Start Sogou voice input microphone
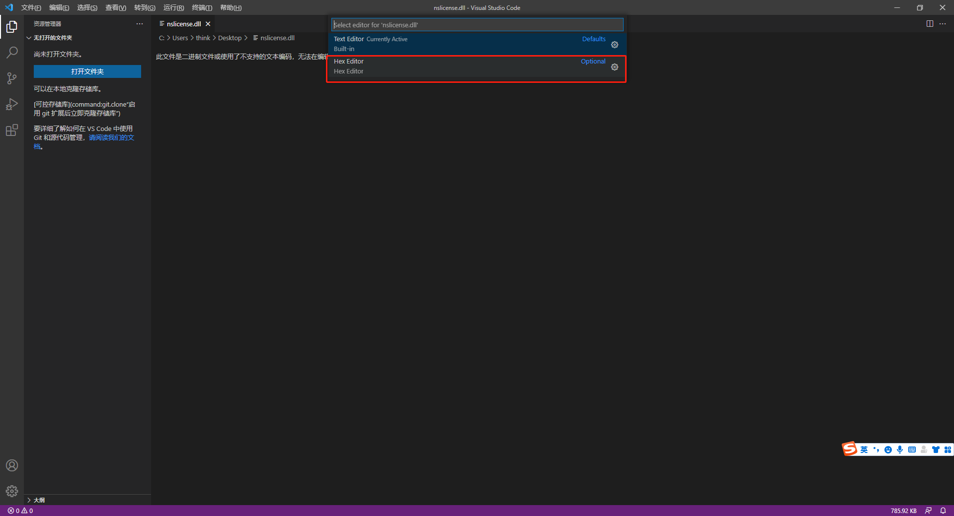This screenshot has height=516, width=954. click(x=900, y=450)
